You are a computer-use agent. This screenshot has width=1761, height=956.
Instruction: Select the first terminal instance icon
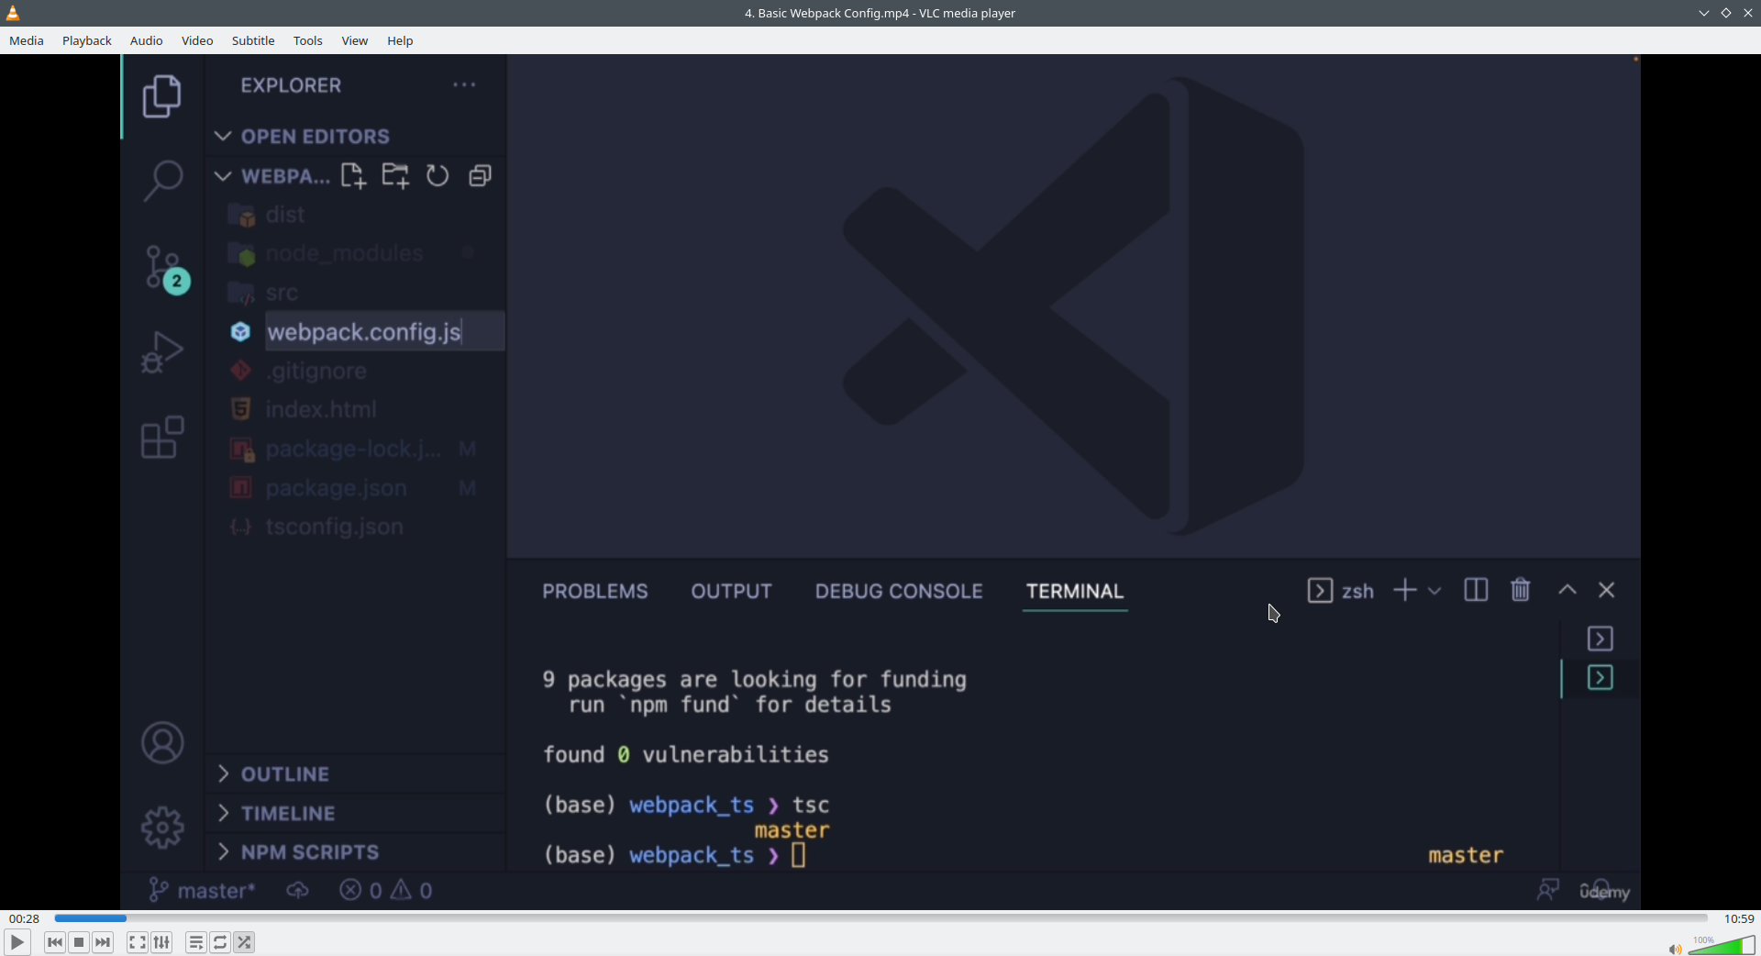click(x=1600, y=639)
